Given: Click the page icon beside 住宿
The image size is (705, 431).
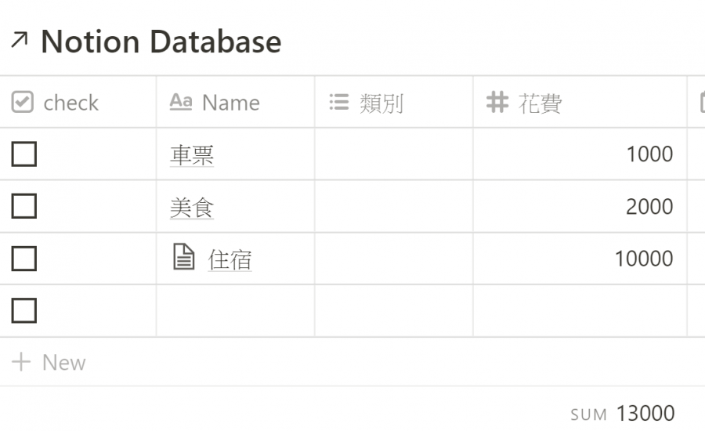Looking at the screenshot, I should [184, 256].
